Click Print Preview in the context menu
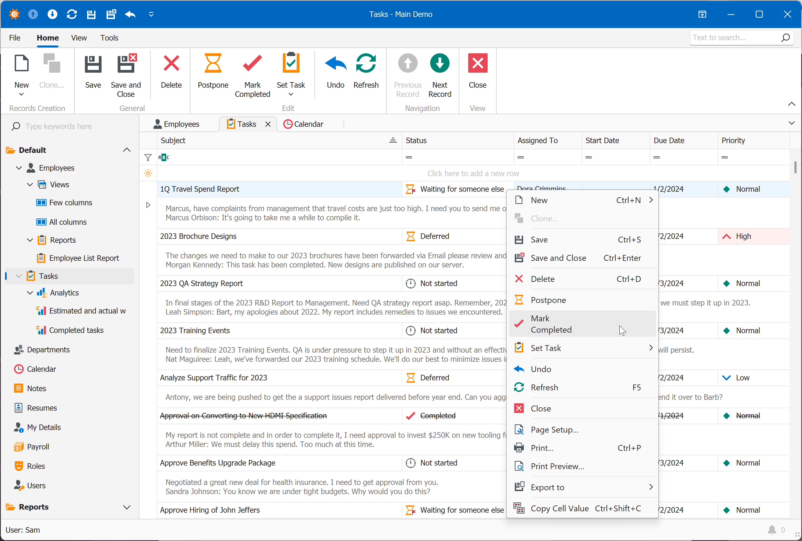Viewport: 802px width, 541px height. (x=557, y=466)
